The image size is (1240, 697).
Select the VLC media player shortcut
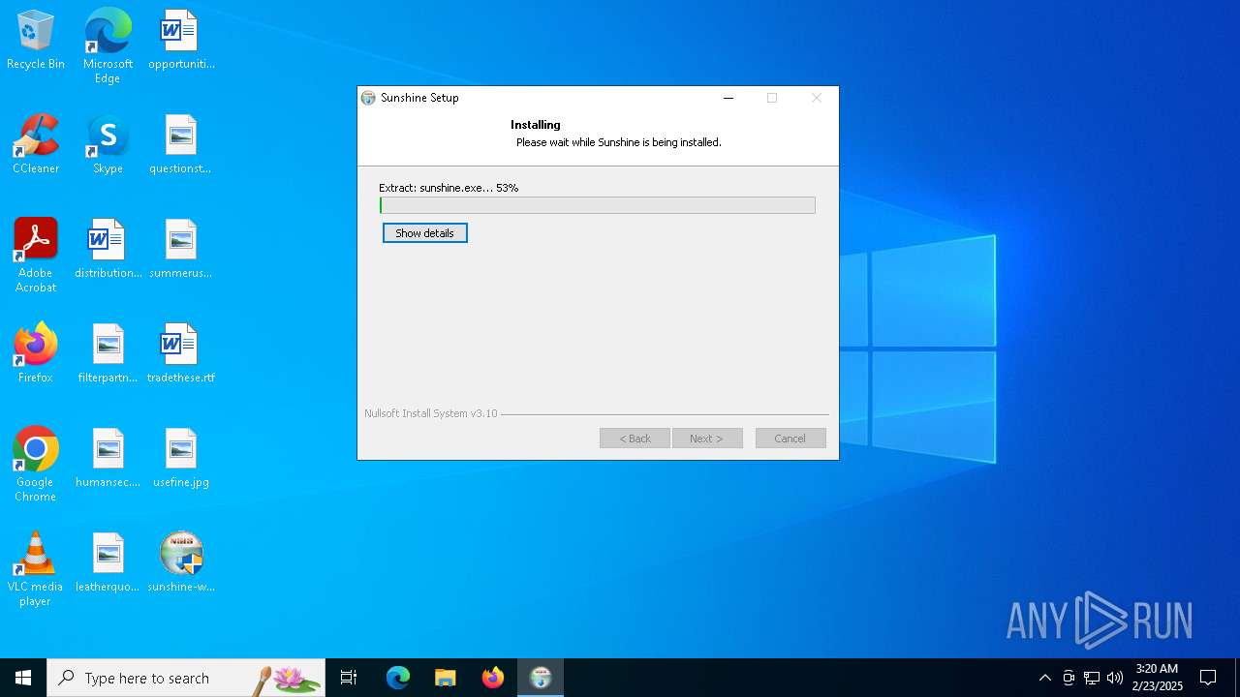pos(35,569)
